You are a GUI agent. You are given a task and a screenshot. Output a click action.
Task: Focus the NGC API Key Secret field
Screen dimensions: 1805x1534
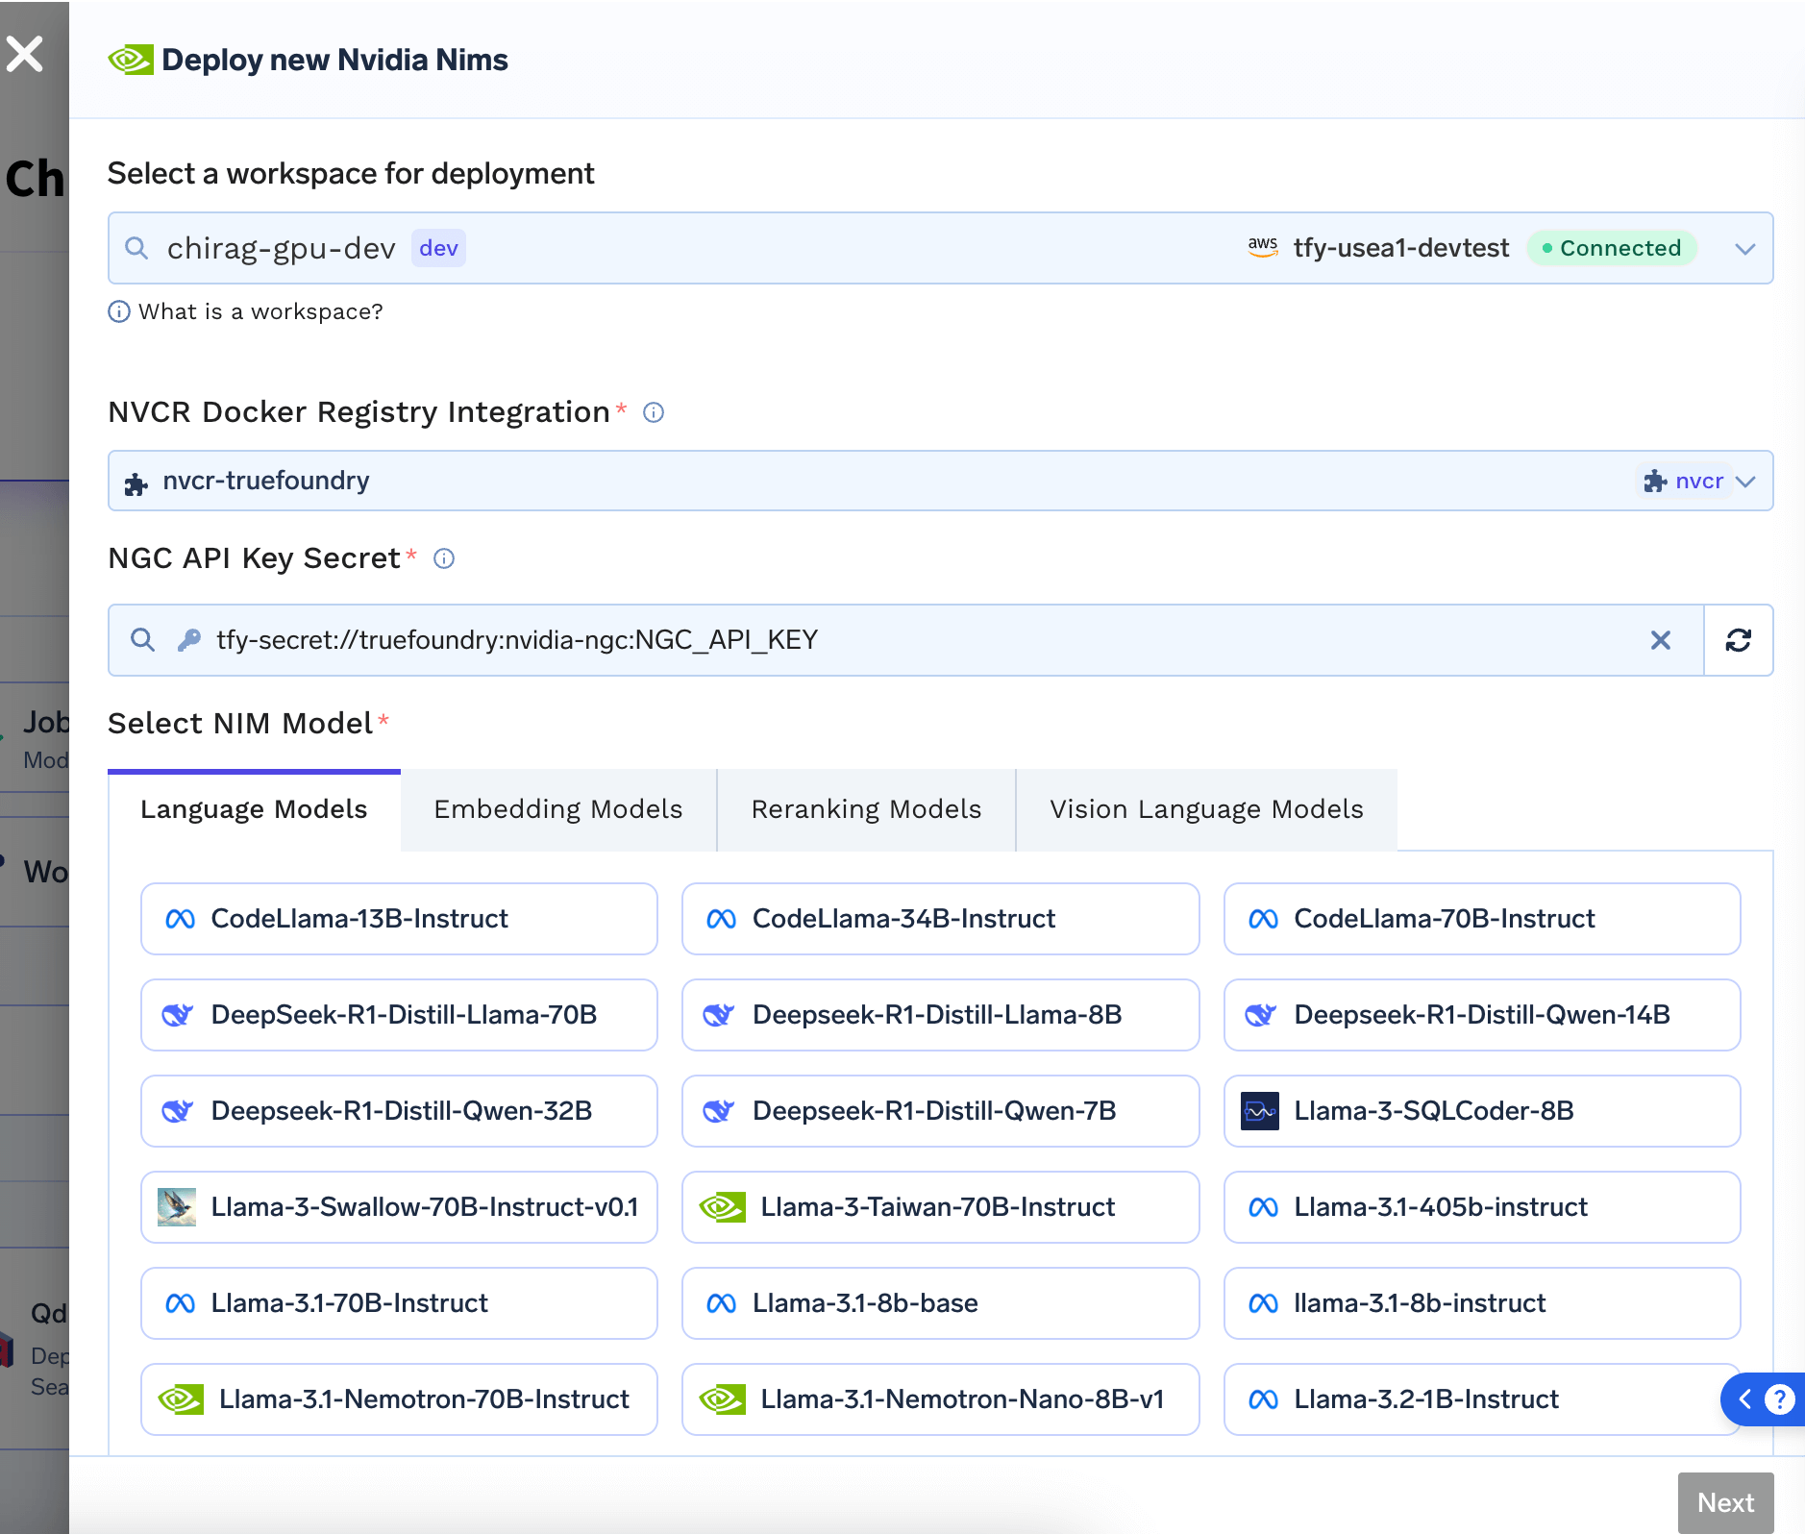click(x=905, y=640)
